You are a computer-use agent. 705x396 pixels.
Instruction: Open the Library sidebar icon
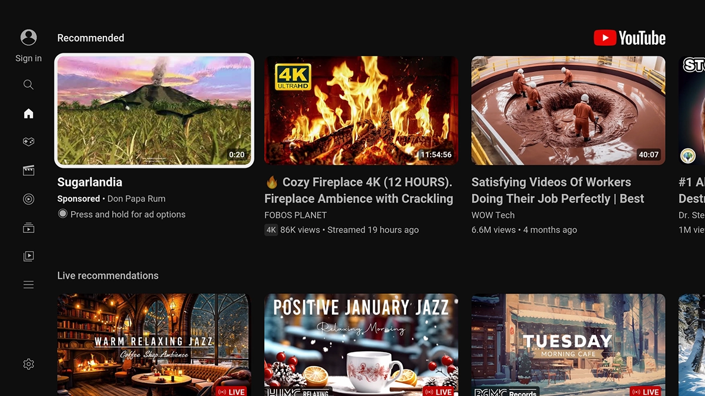(x=28, y=256)
